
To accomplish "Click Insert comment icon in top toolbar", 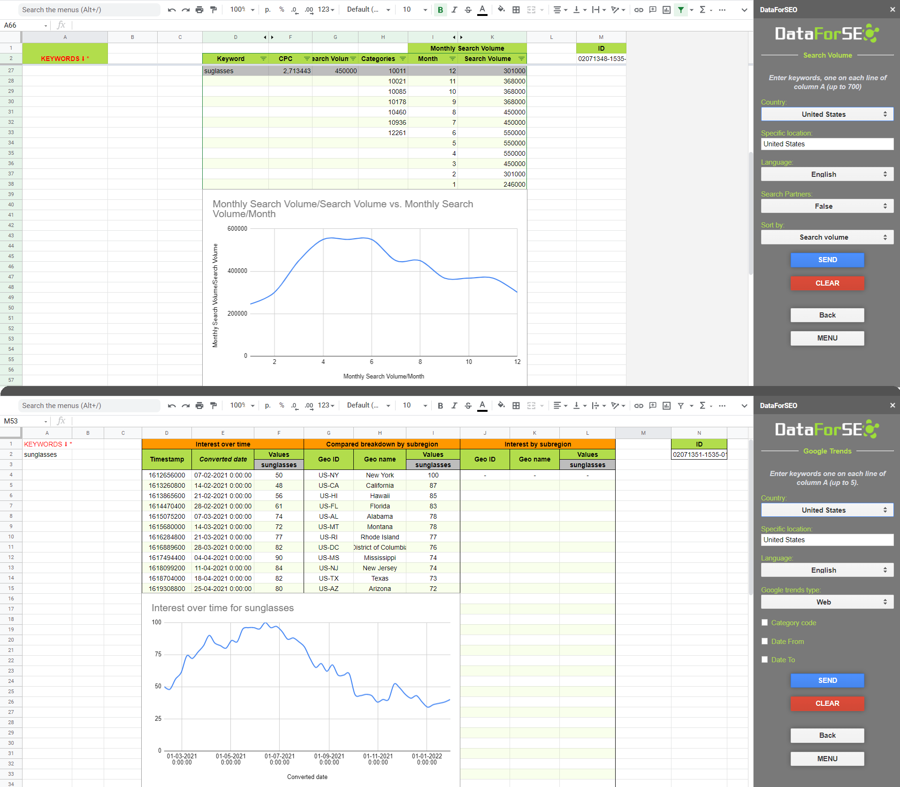I will (653, 10).
